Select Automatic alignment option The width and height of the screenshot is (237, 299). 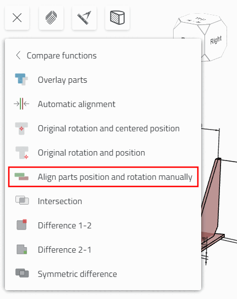77,104
